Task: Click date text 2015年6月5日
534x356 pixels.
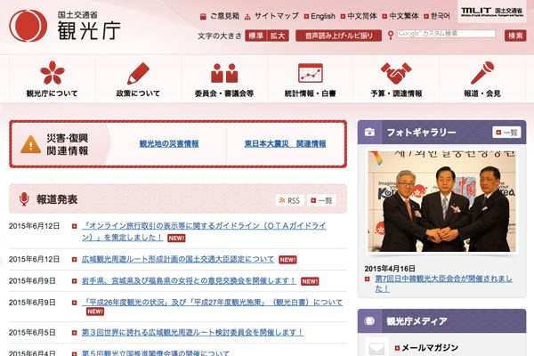Action: pyautogui.click(x=32, y=333)
